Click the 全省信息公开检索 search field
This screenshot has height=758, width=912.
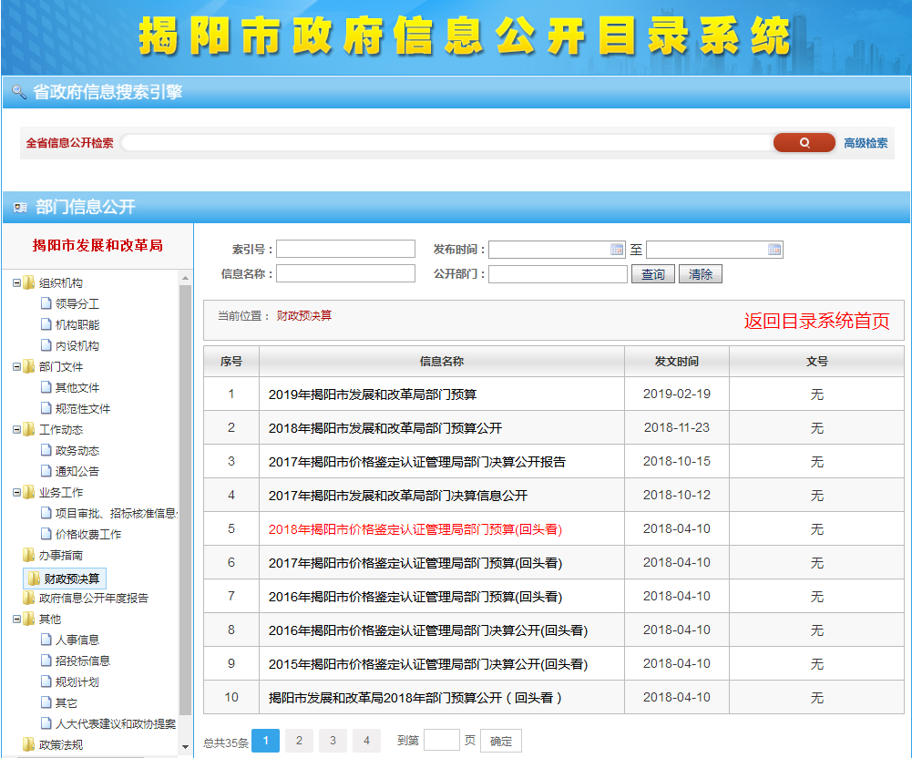click(446, 142)
